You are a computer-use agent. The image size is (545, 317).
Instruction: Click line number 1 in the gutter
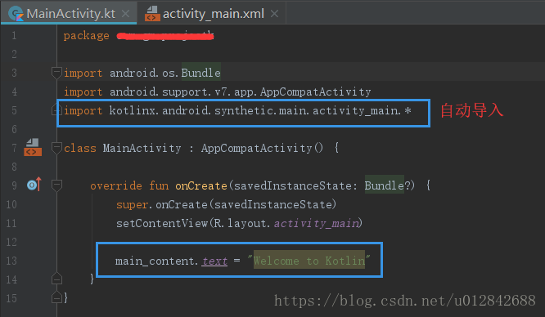tap(14, 35)
